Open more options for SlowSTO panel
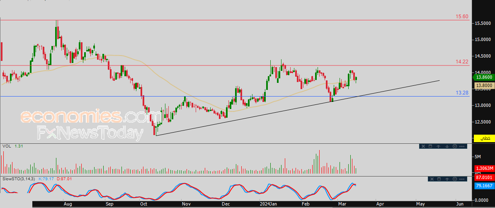 pos(462,179)
